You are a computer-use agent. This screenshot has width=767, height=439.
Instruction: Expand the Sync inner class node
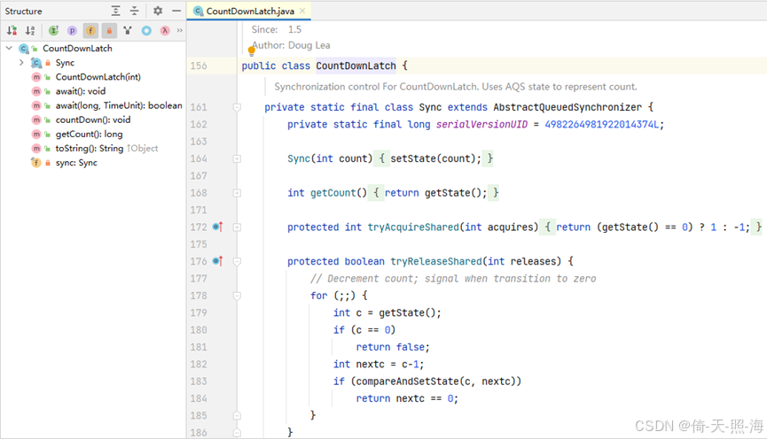(21, 63)
